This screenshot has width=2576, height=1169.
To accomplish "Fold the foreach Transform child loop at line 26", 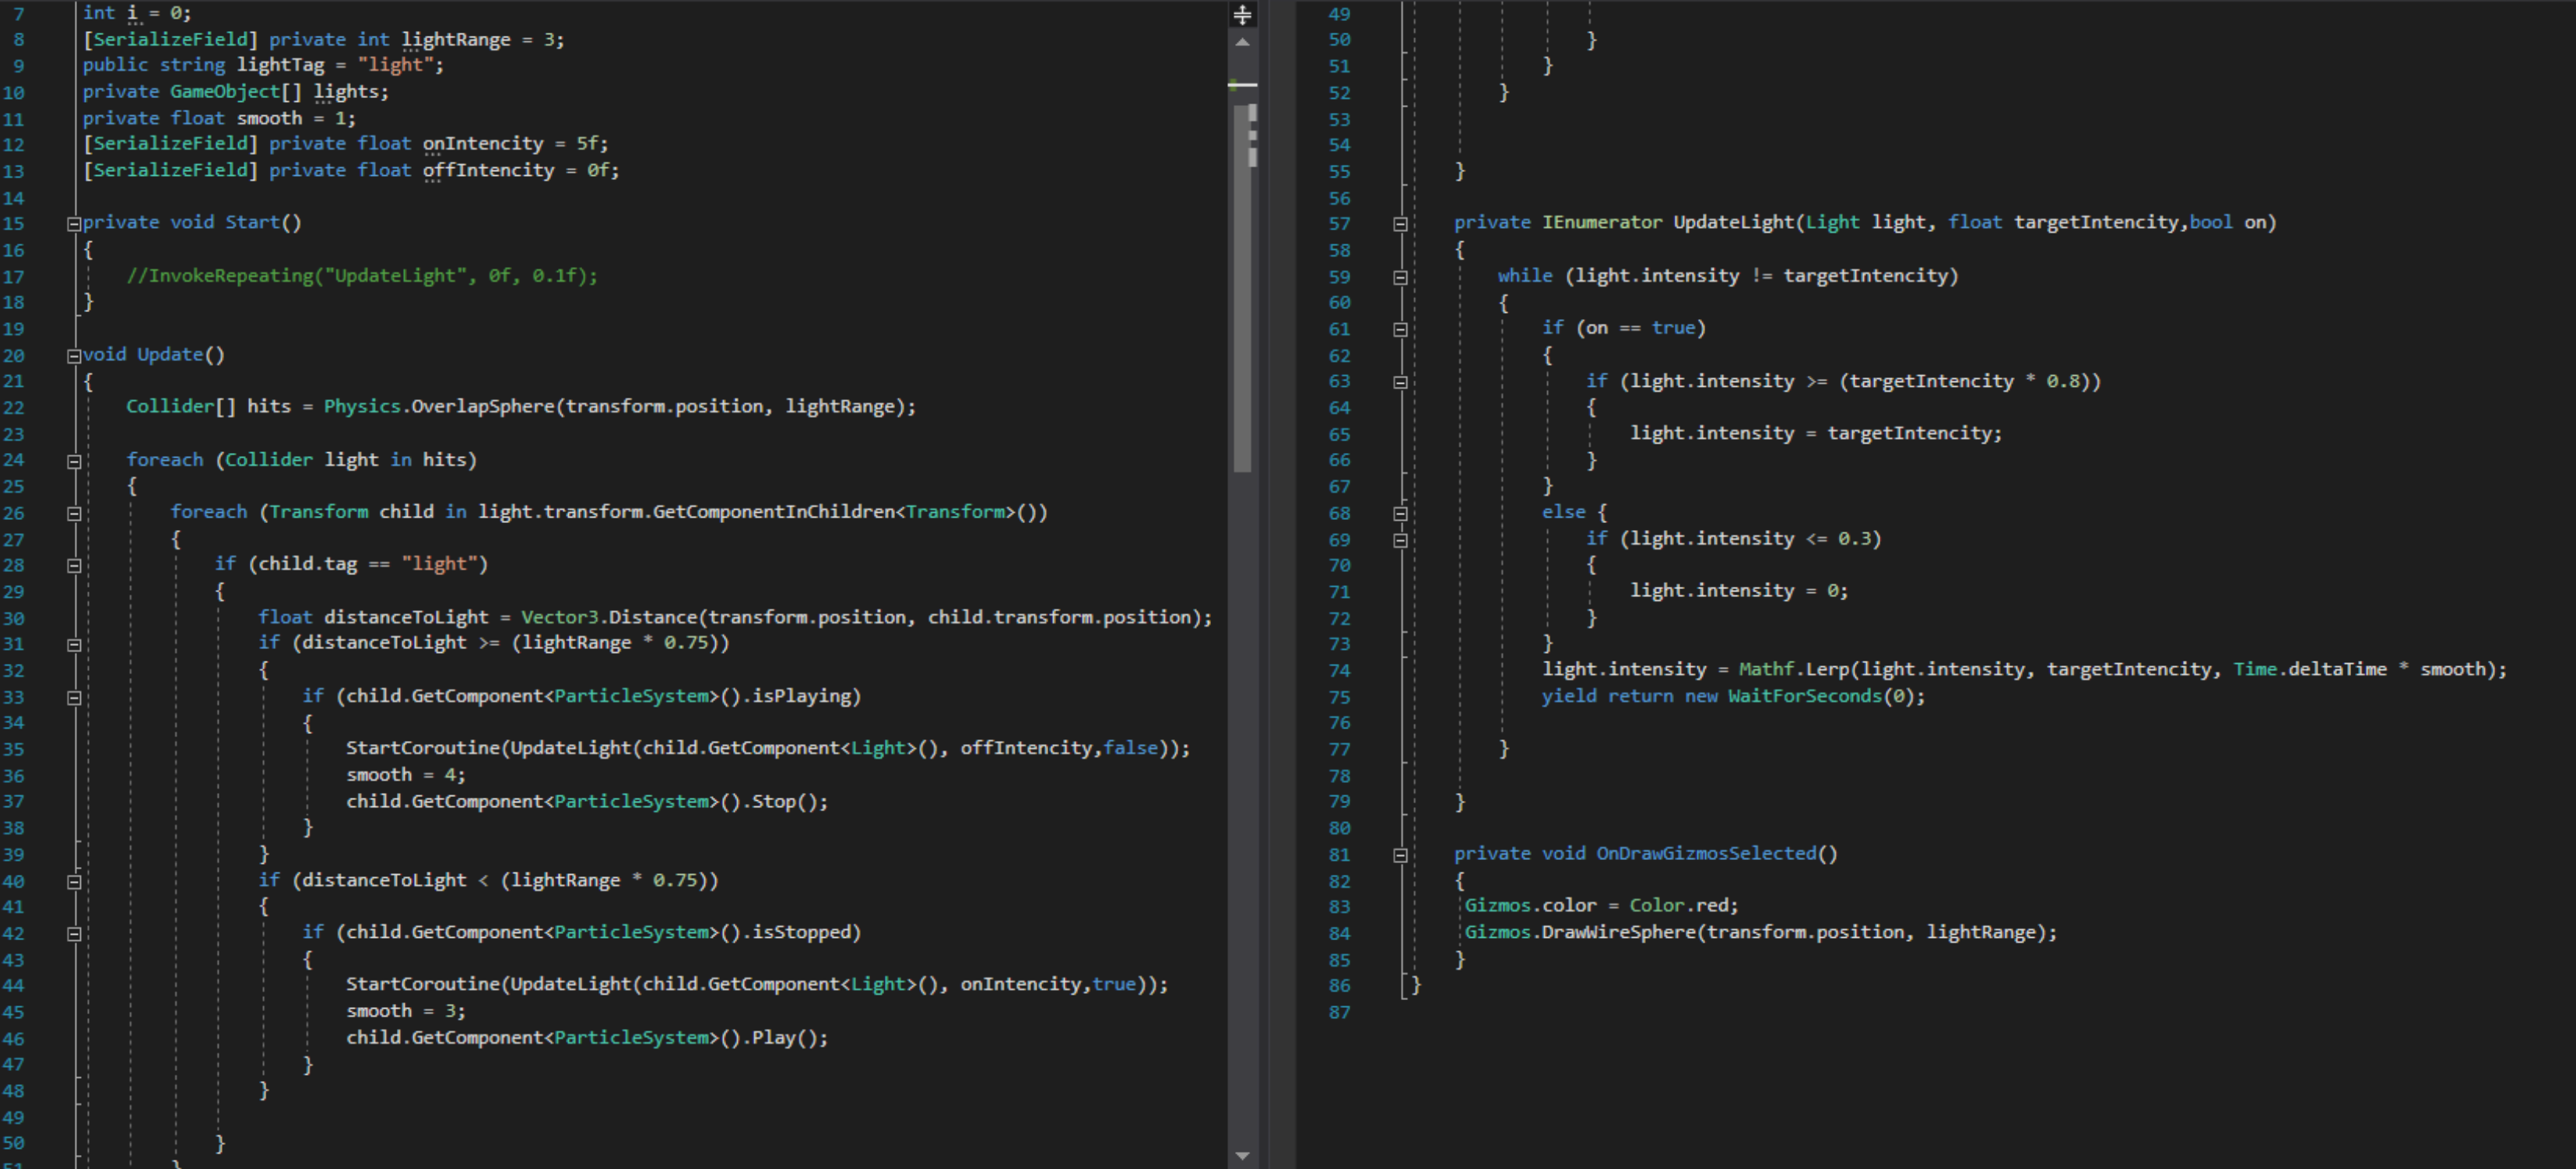I will (x=74, y=514).
